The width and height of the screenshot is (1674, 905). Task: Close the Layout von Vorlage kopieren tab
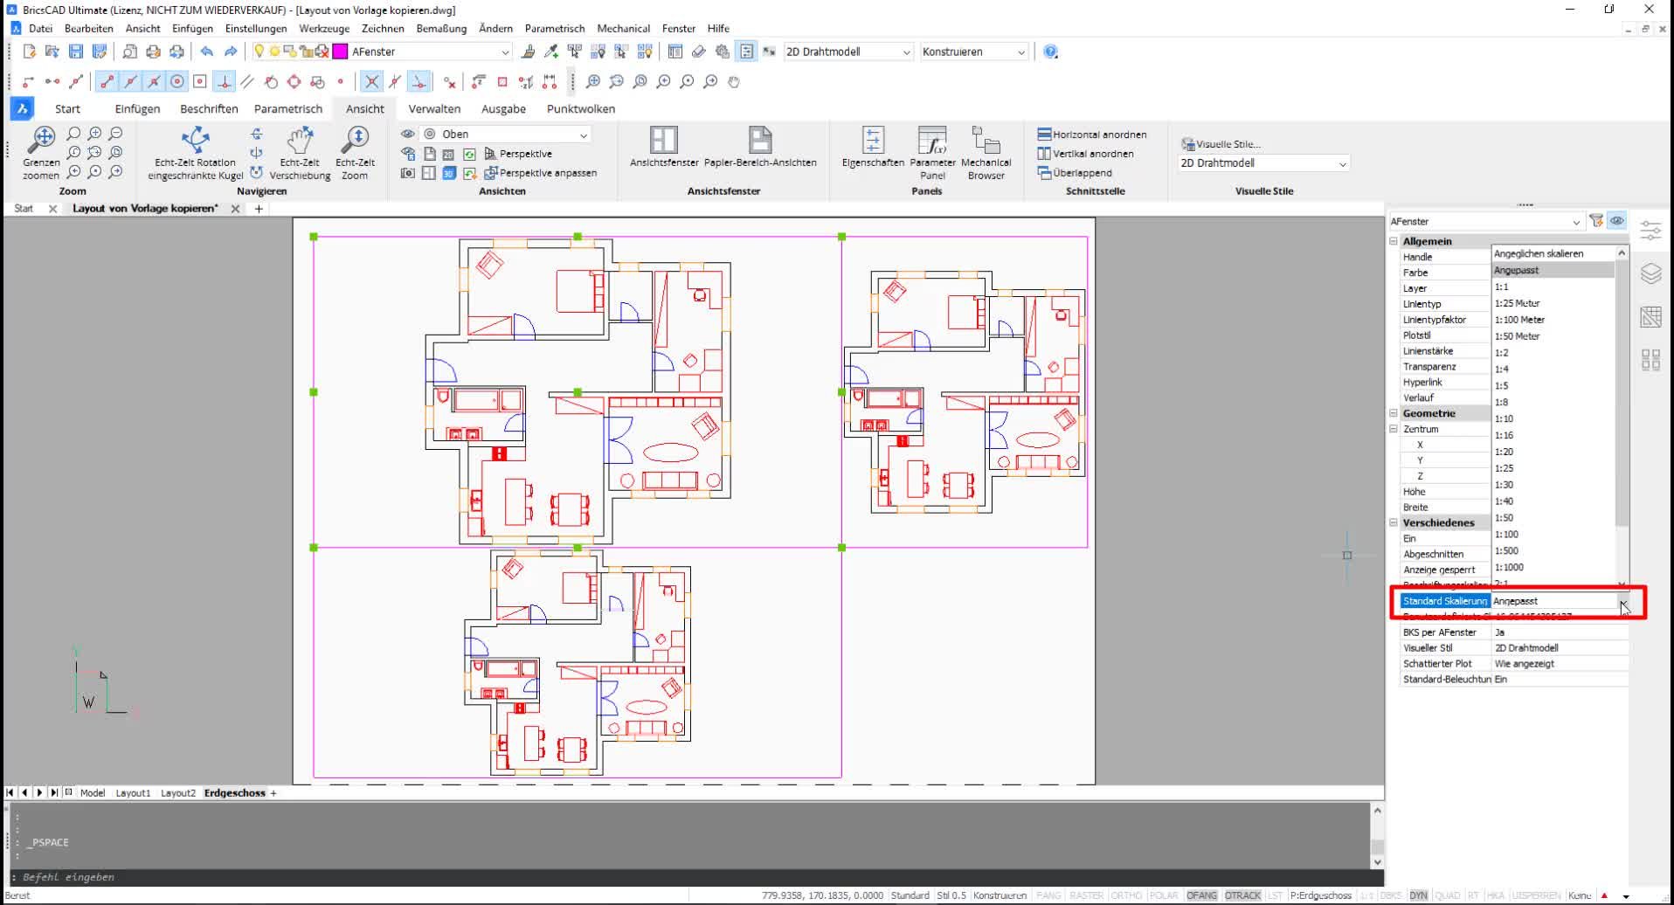click(x=235, y=209)
